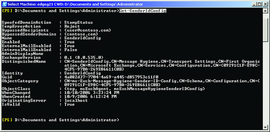
Task: Click the OriginatingServer localhost value
Action: (76, 100)
